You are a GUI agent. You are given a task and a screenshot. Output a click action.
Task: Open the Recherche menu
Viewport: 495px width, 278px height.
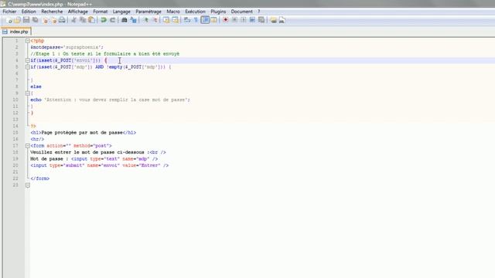[52, 12]
